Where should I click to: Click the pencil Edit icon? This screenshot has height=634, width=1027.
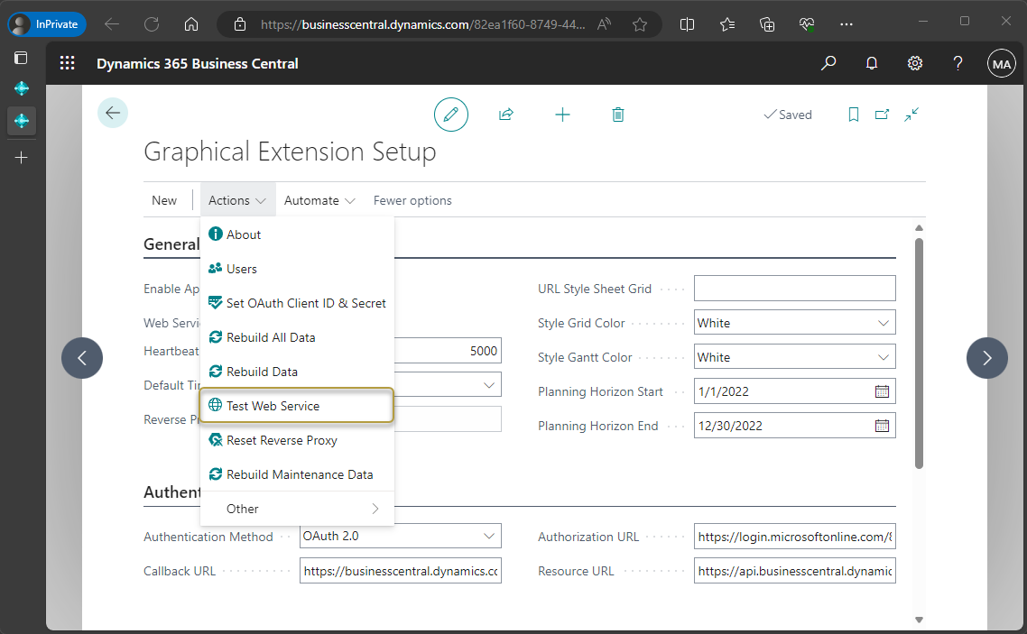(x=451, y=115)
